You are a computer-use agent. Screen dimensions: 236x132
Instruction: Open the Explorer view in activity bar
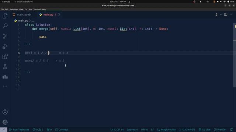[5, 16]
